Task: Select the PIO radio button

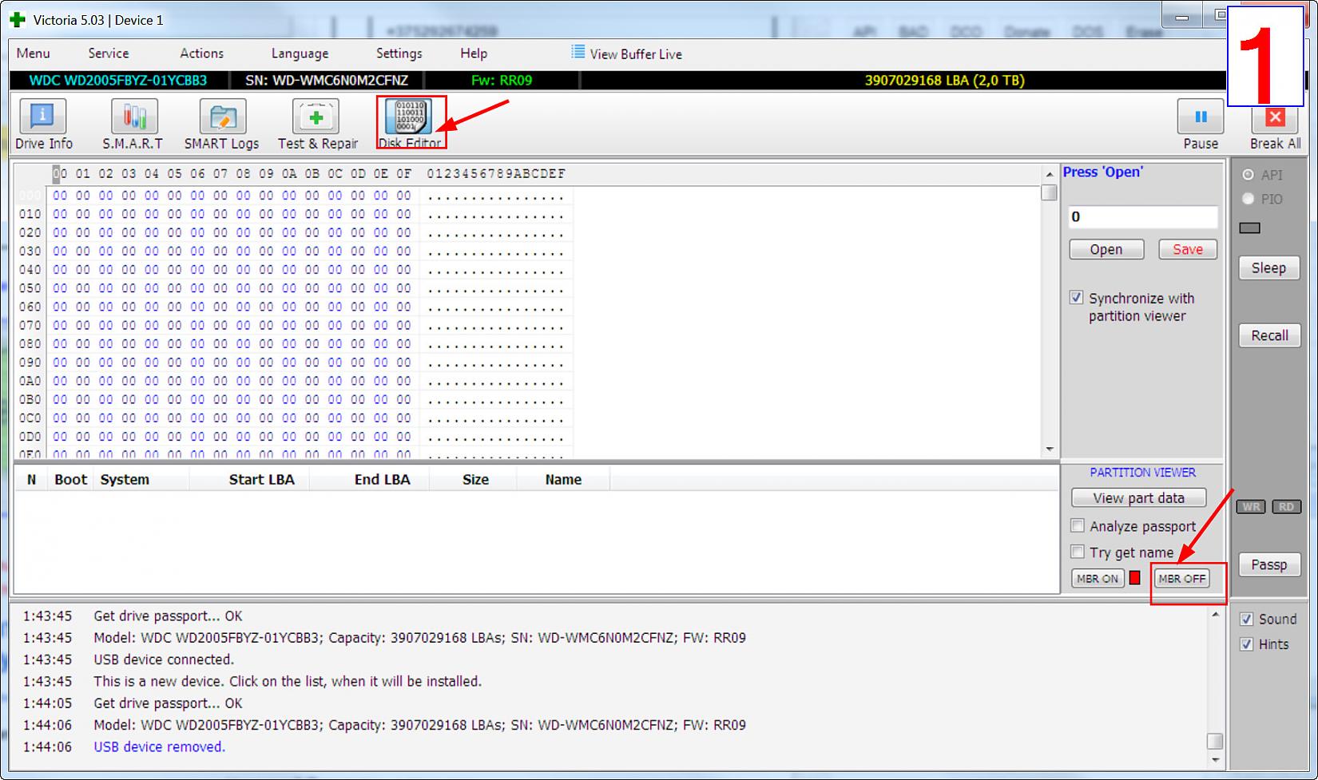Action: pyautogui.click(x=1248, y=199)
